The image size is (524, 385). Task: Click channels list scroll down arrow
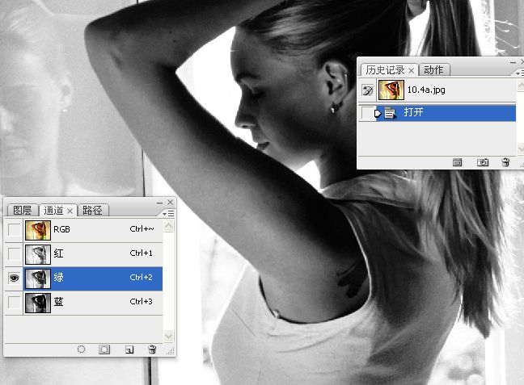pyautogui.click(x=169, y=336)
